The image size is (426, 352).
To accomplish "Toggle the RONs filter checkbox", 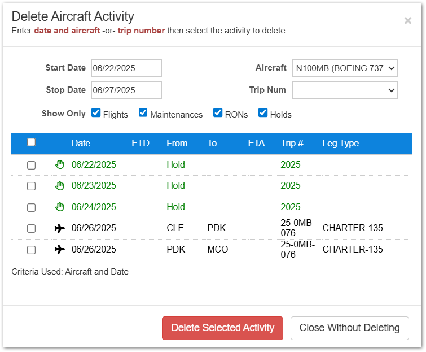I will [x=218, y=112].
